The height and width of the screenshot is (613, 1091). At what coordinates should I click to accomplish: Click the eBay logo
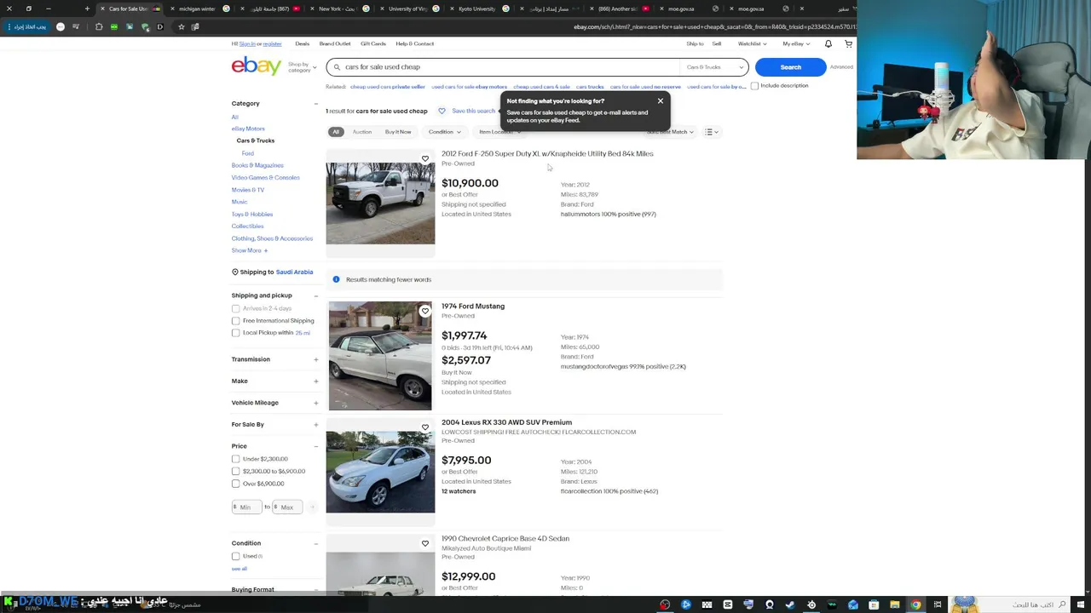[256, 66]
